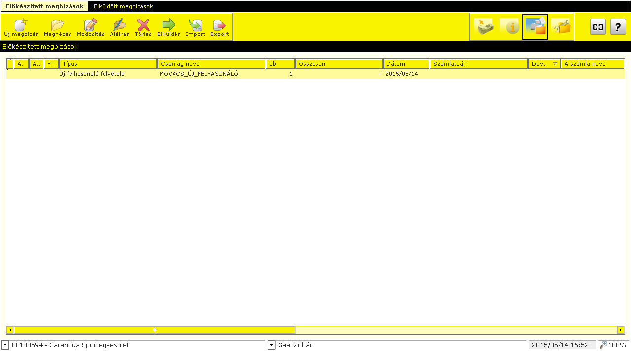Click the Gaál Zoltán user name
The image size is (631, 351).
click(x=296, y=345)
